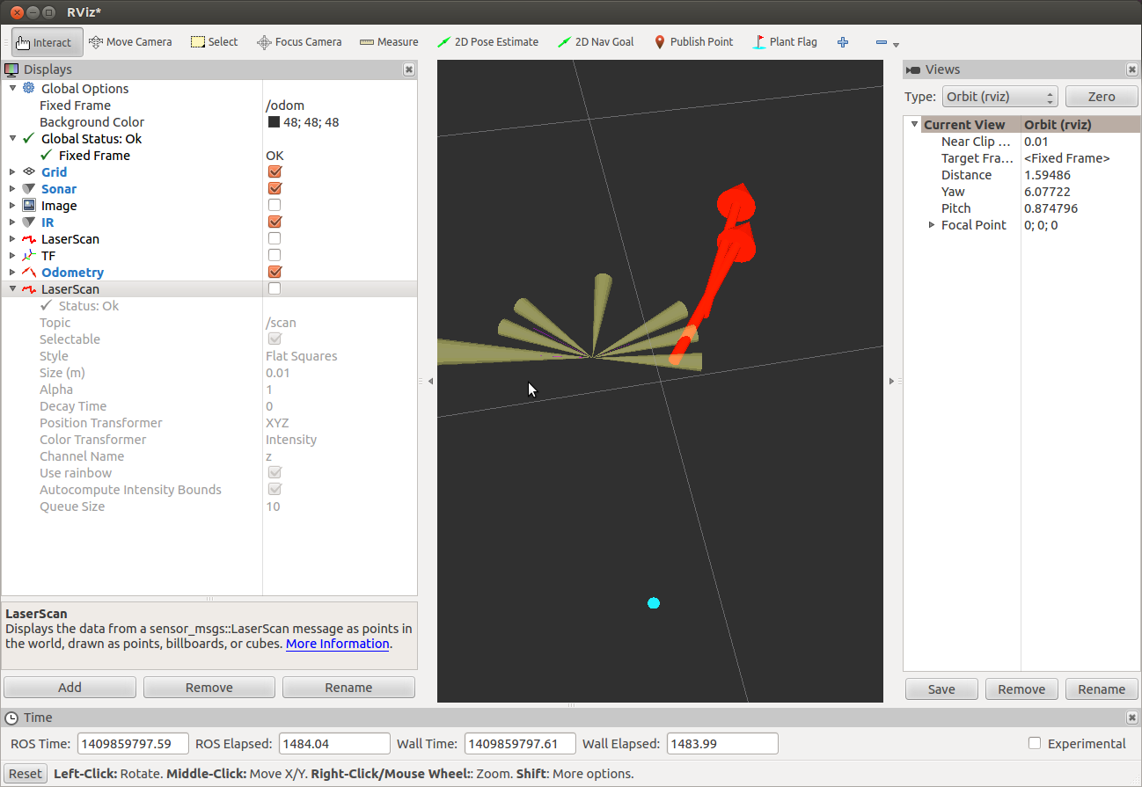The height and width of the screenshot is (787, 1142).
Task: Click the Sonar display icon
Action: tap(28, 188)
